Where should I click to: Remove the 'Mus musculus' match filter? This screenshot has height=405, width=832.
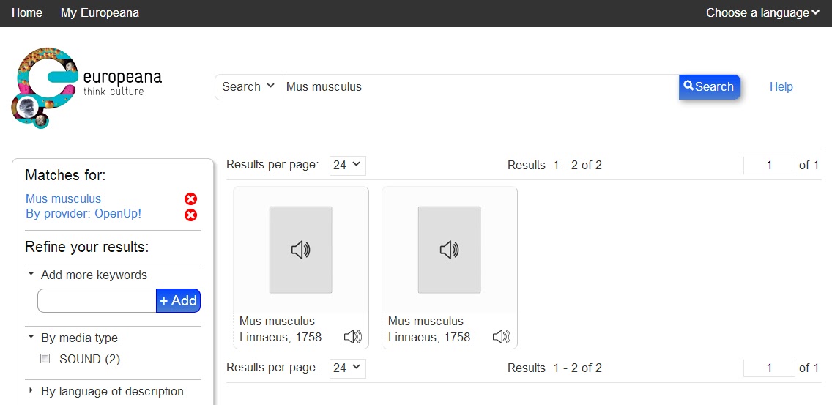click(190, 199)
